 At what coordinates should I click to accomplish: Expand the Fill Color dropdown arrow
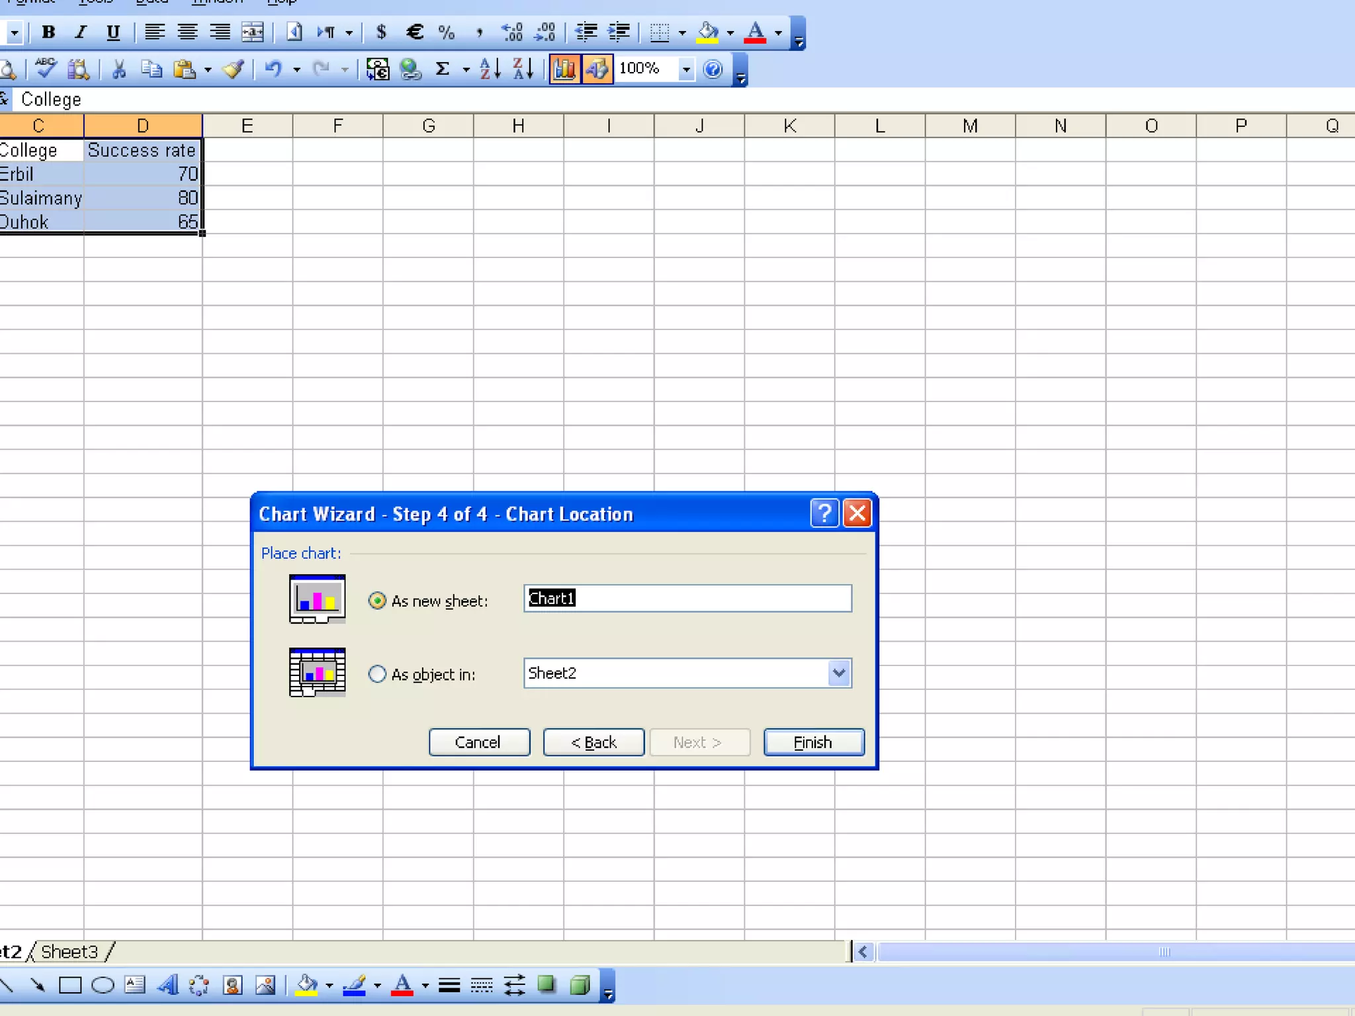pos(730,32)
